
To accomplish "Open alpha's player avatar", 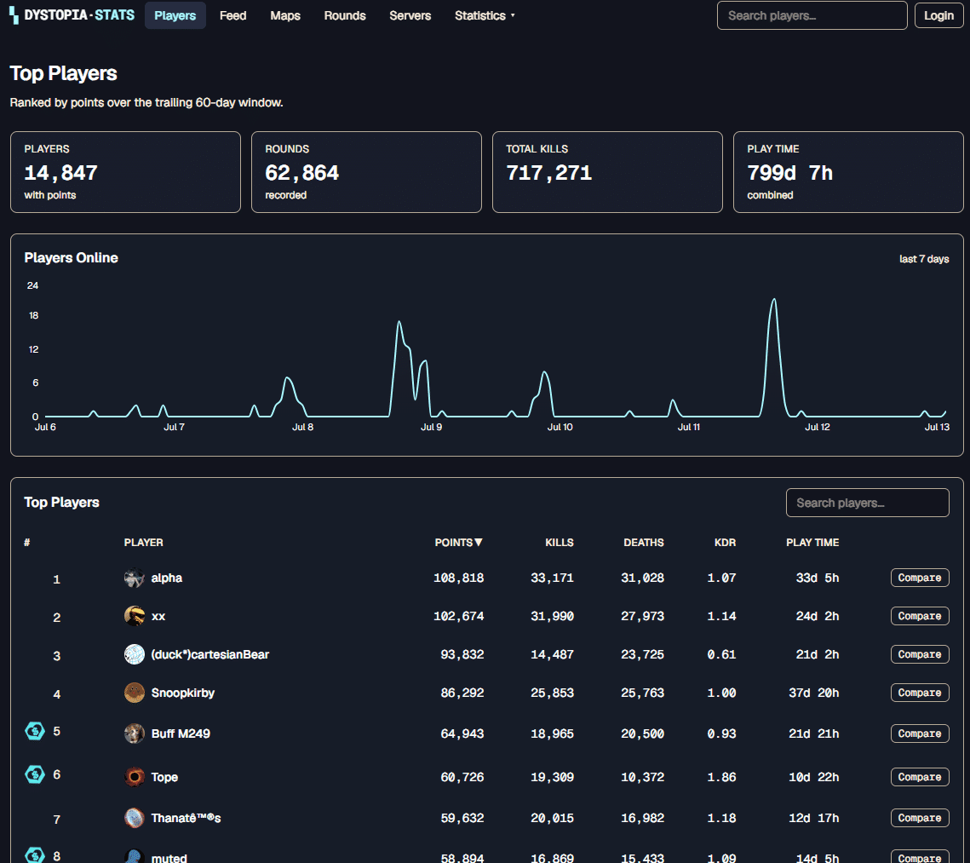I will [135, 578].
